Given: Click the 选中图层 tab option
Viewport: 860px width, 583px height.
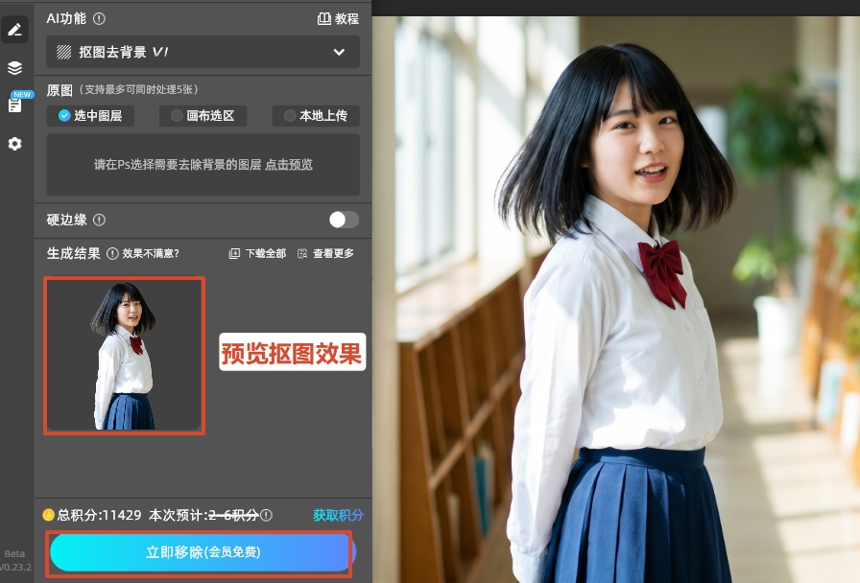Looking at the screenshot, I should click(89, 114).
